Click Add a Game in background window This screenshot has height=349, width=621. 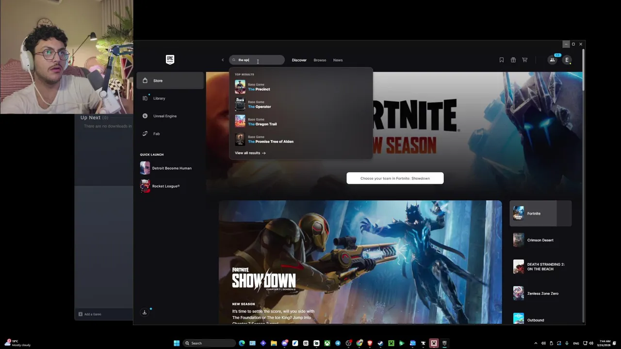click(x=90, y=314)
